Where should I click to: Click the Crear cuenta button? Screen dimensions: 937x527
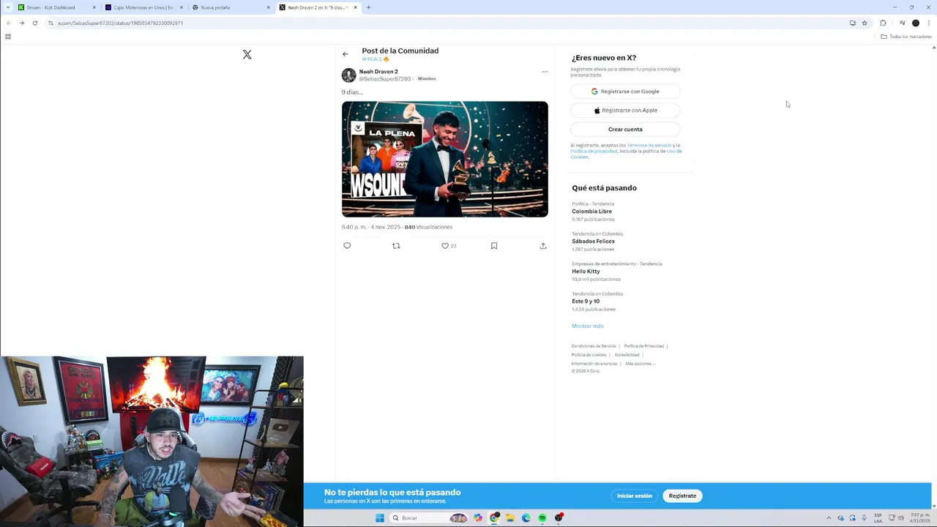tap(625, 130)
